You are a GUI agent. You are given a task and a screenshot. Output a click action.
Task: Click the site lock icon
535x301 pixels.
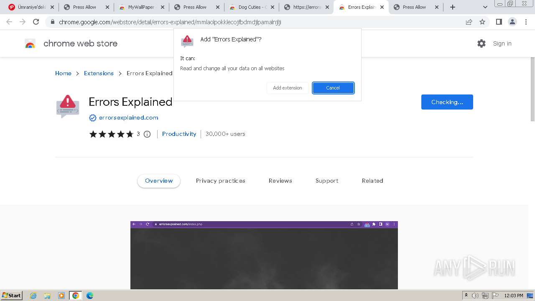tap(52, 22)
